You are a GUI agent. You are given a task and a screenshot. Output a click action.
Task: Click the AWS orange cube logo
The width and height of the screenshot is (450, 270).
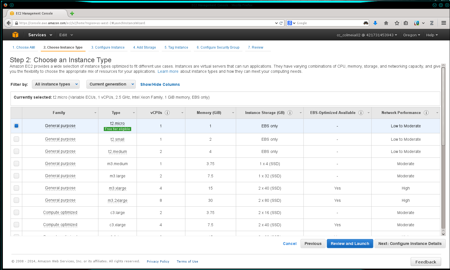[x=15, y=35]
